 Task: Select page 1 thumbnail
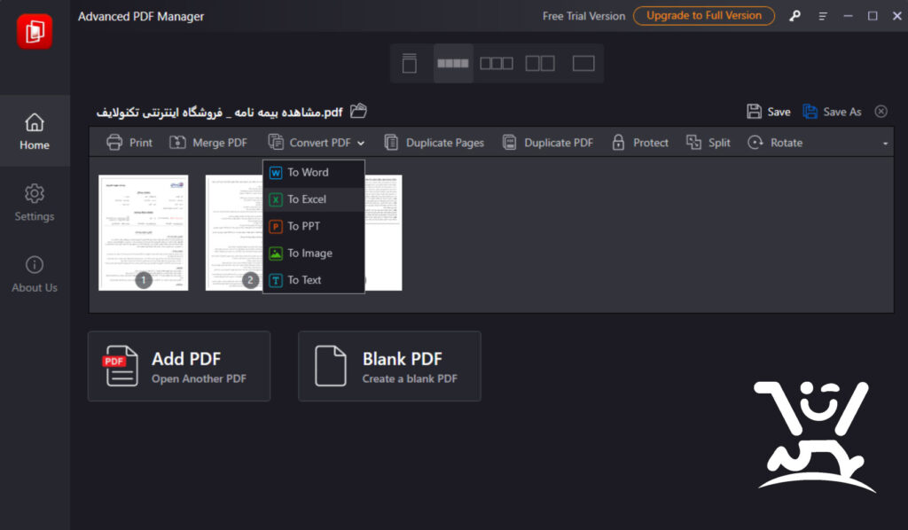coord(144,232)
